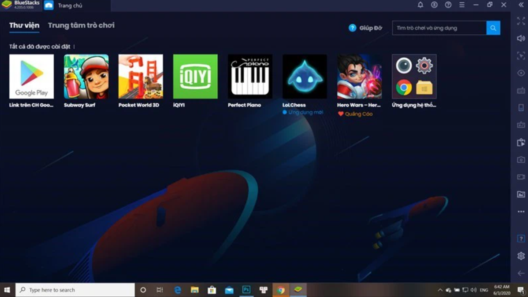This screenshot has width=528, height=297.
Task: Expand more sidebar tools via three dots
Action: click(521, 212)
